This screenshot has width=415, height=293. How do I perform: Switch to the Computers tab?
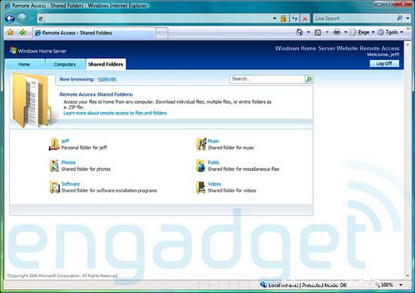click(65, 64)
